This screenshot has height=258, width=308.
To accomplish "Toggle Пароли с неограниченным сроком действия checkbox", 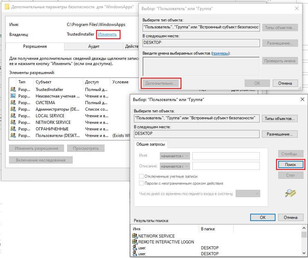I will pos(141,183).
